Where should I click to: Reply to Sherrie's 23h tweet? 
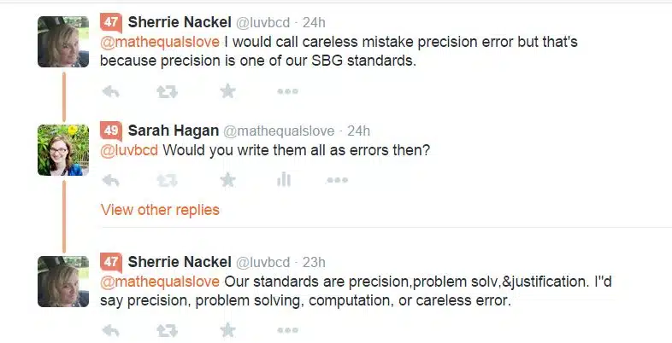point(111,329)
